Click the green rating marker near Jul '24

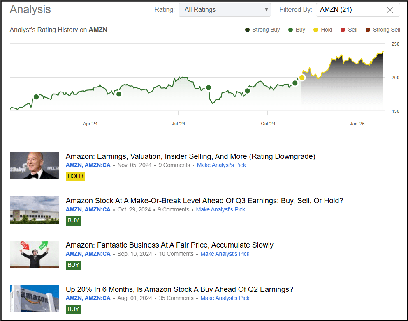[209, 87]
